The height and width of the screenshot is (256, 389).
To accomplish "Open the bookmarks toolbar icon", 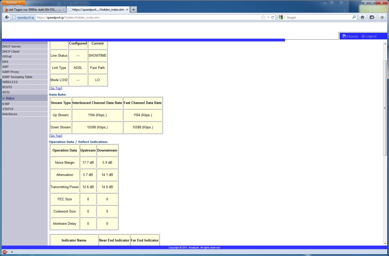I will point(372,17).
